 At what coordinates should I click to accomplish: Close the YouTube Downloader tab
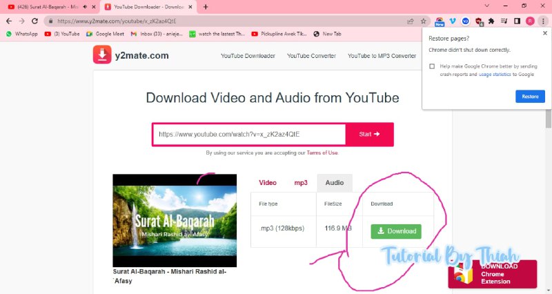(190, 7)
